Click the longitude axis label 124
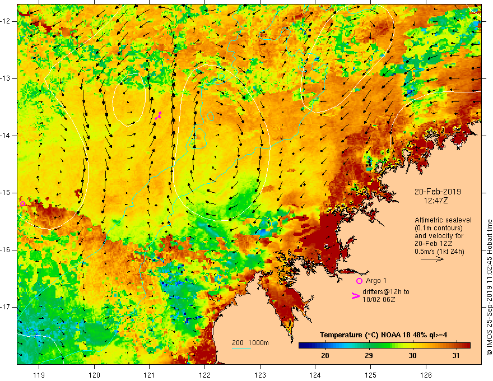Image resolution: width=493 pixels, height=381 pixels. pos(315,375)
